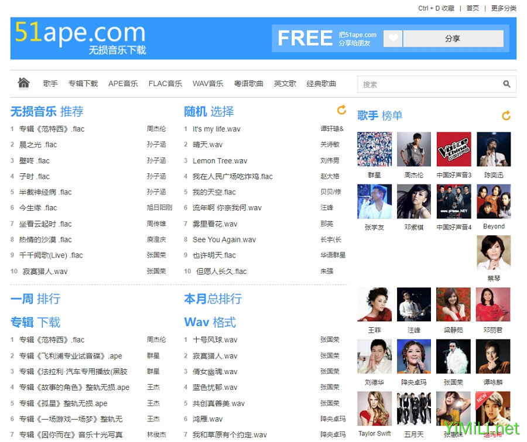Click the heart icon beside 分享
Viewport: 527px width, 442px height.
tap(392, 39)
